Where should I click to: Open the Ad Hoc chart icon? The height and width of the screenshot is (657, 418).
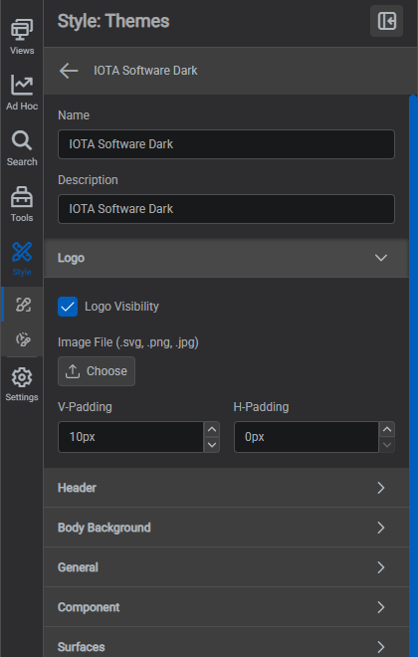(x=22, y=86)
